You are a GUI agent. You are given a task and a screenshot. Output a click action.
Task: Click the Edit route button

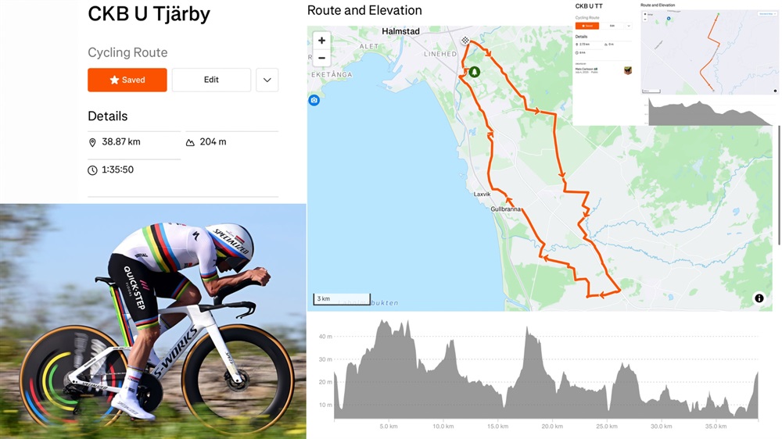coord(211,80)
